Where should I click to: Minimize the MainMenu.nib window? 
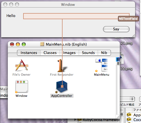point(18,44)
